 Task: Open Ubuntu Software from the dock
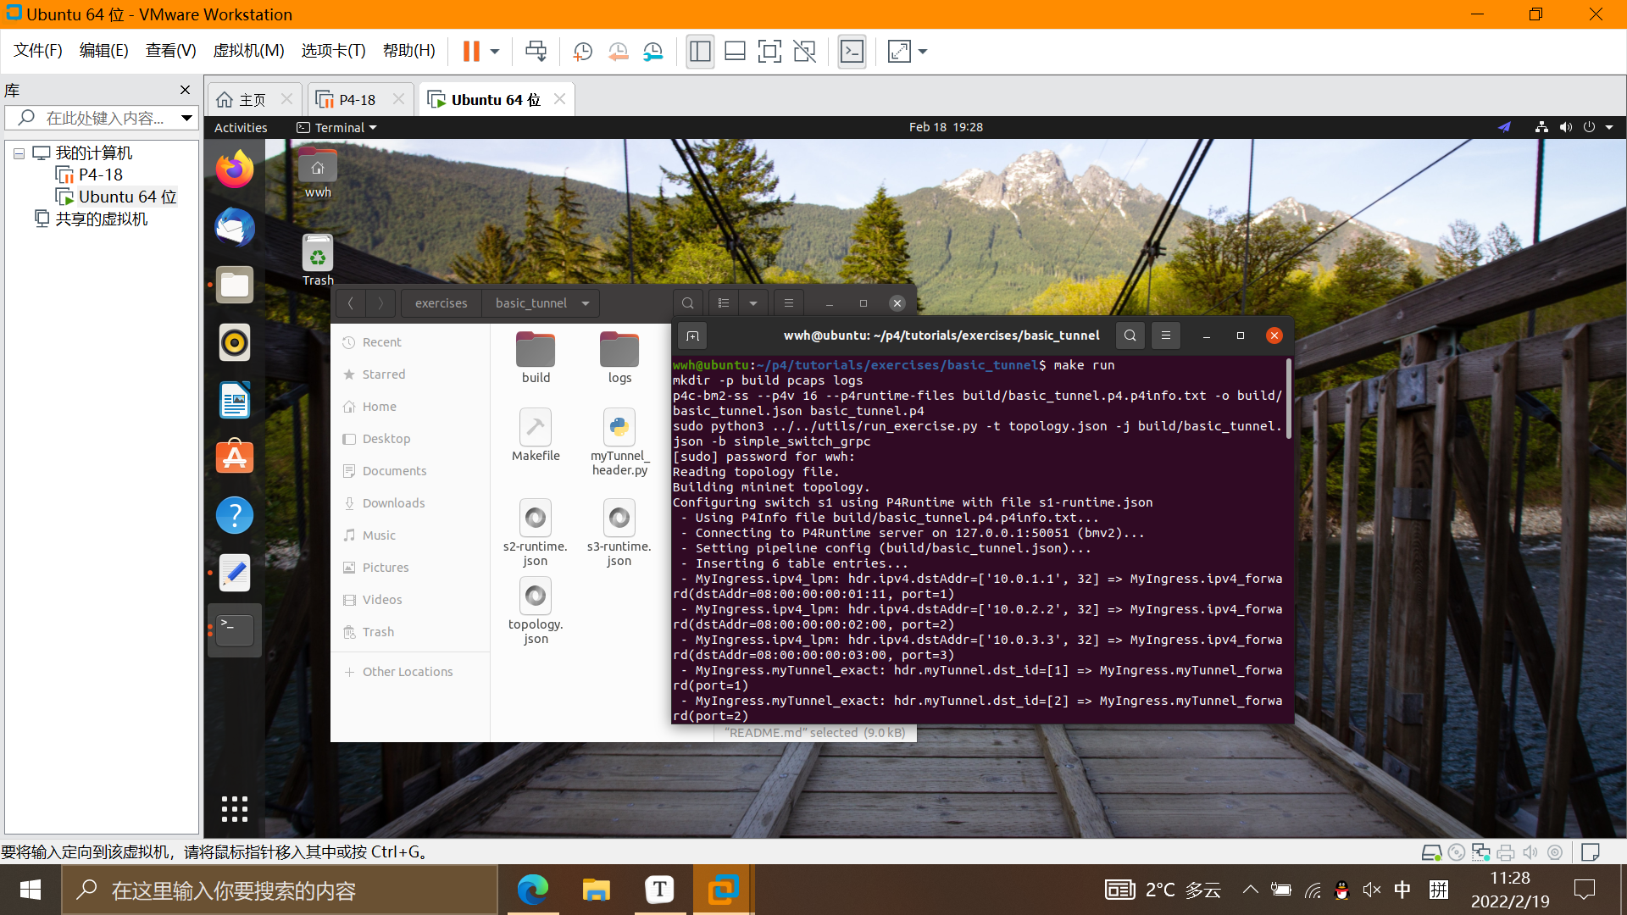click(234, 457)
